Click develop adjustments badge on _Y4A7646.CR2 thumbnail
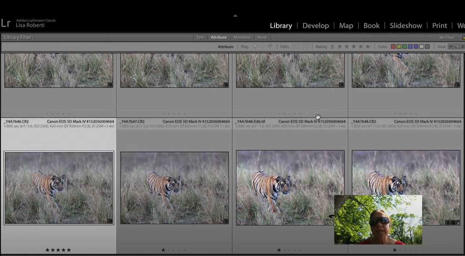 click(x=110, y=221)
